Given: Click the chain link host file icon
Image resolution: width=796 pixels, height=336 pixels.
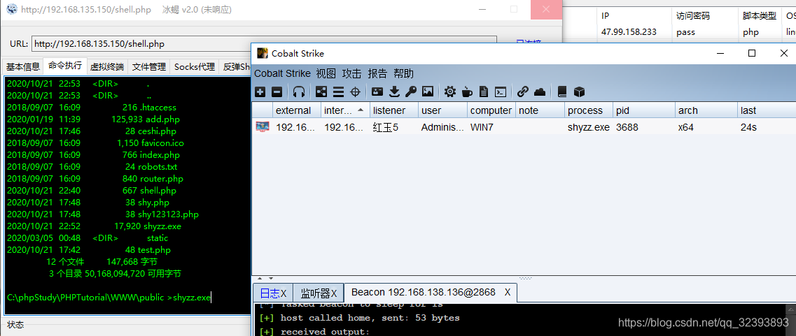Looking at the screenshot, I should point(523,92).
